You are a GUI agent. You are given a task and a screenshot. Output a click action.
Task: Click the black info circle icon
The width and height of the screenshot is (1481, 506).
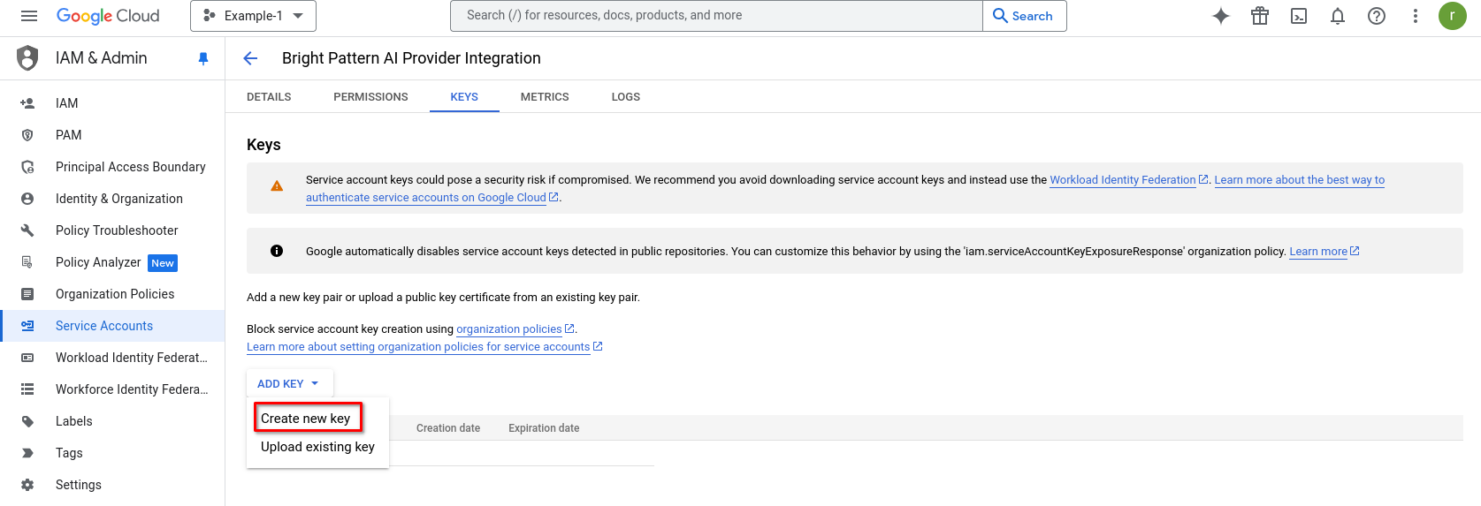(277, 251)
